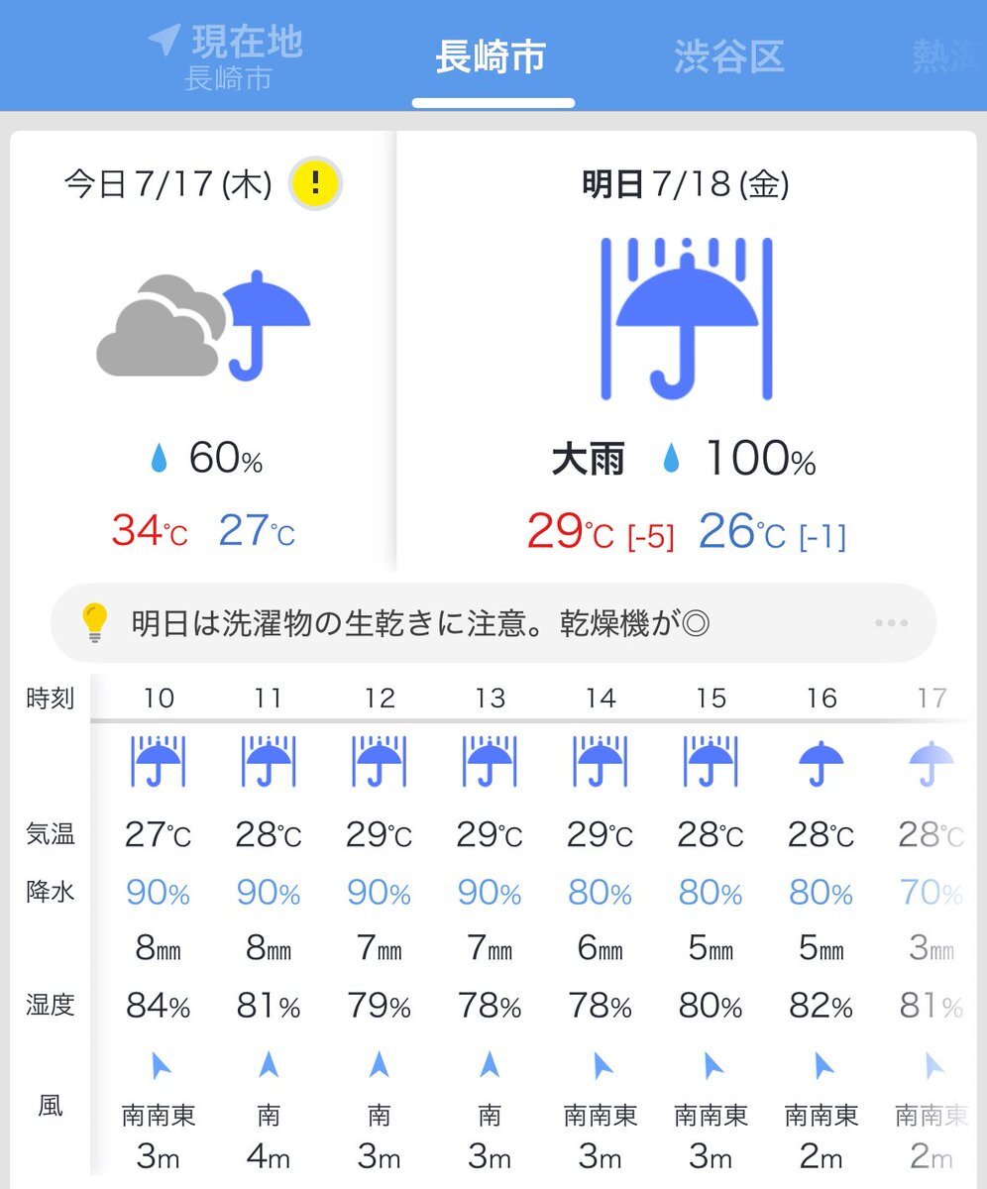Tap the 16 o'clock umbrella icon
The image size is (987, 1189).
(822, 763)
